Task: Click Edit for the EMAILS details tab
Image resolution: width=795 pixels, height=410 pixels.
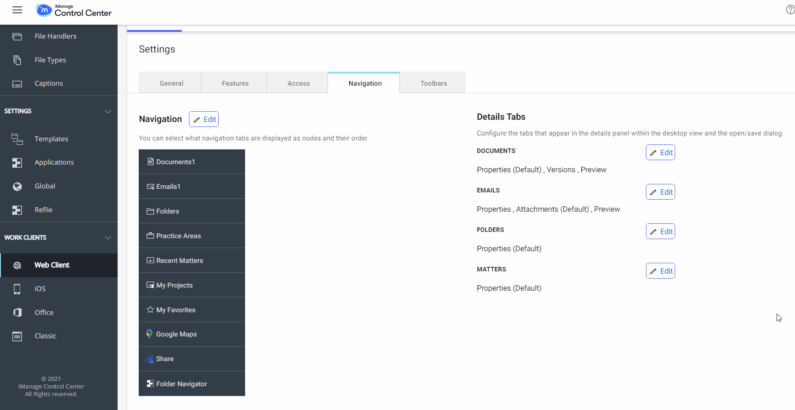Action: tap(660, 192)
